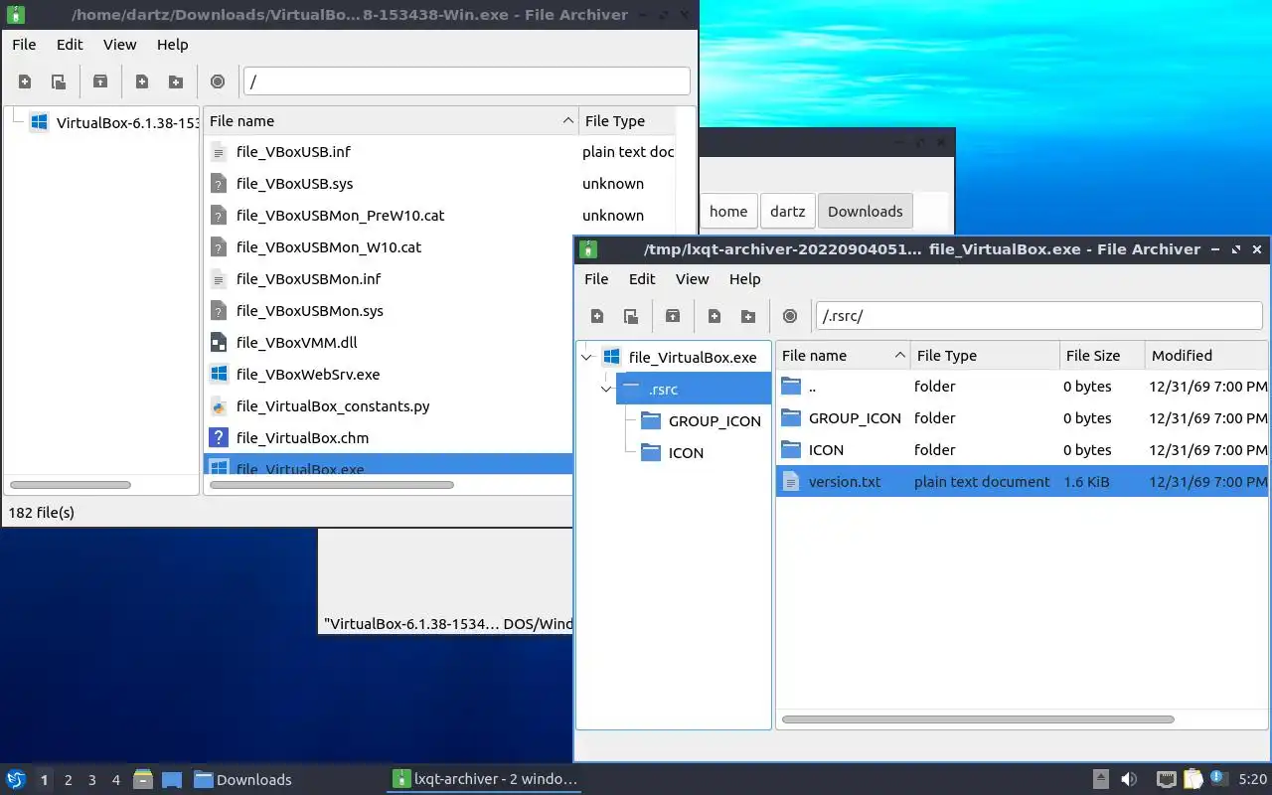Click the Downloads path button in file manager
The image size is (1272, 795).
coord(865,211)
